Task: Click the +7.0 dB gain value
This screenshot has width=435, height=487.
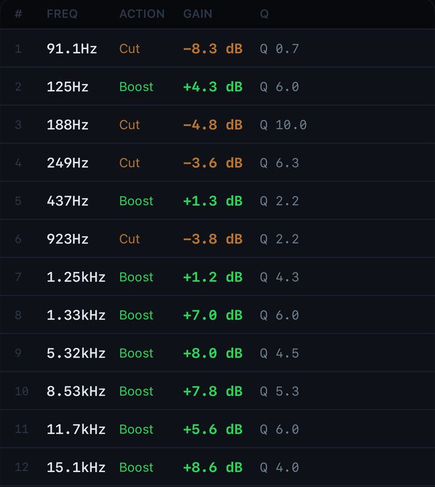Action: (213, 315)
